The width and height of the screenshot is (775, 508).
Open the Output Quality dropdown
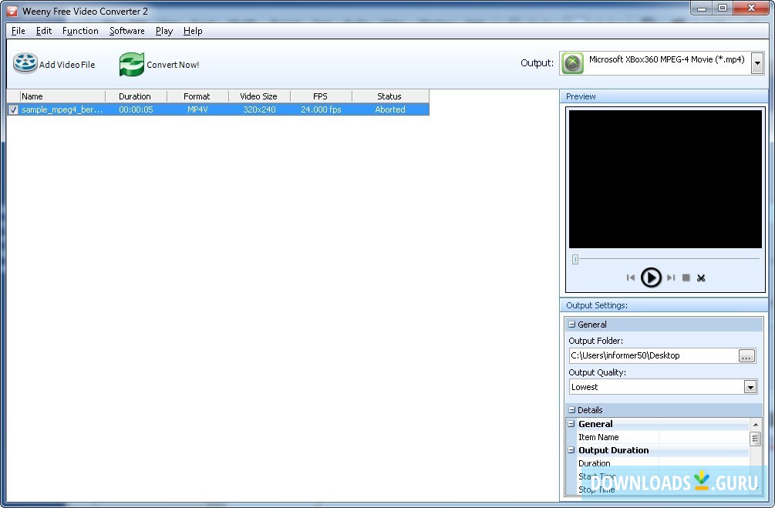[x=750, y=387]
